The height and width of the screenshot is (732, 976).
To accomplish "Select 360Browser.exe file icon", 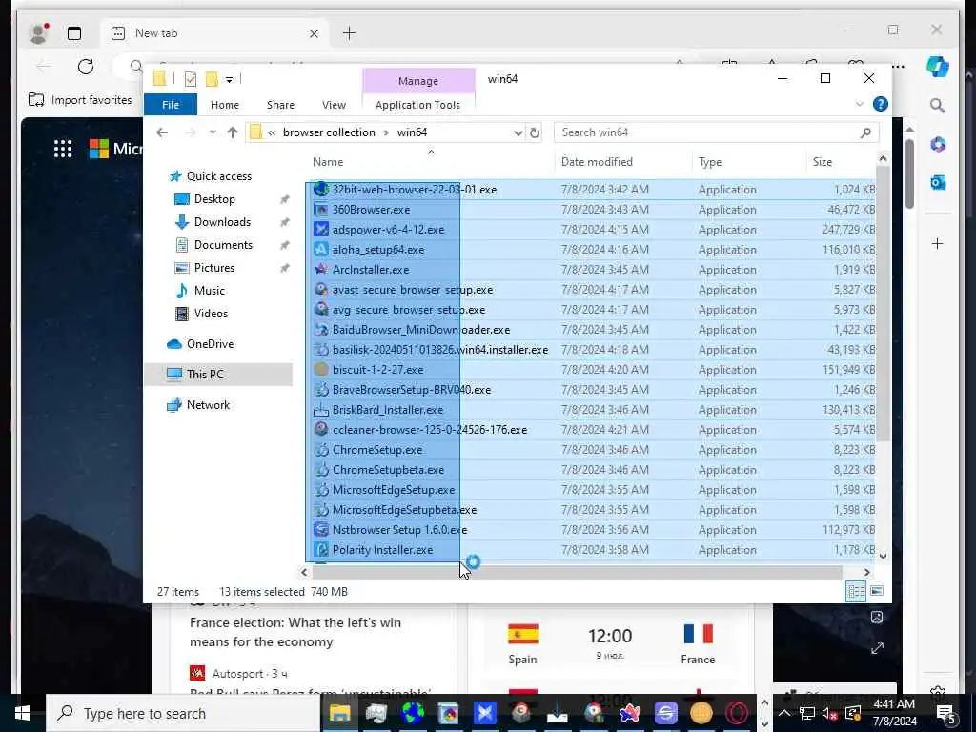I will click(x=321, y=209).
